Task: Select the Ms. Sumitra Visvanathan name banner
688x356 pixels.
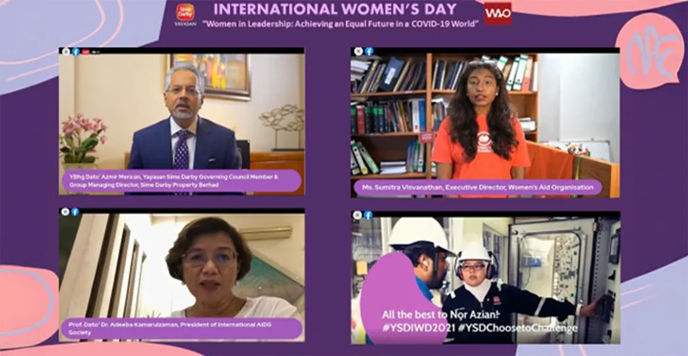Action: [478, 187]
